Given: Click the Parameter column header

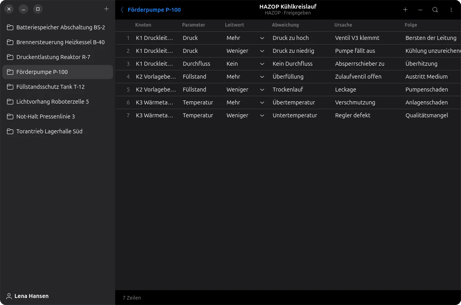Looking at the screenshot, I should pyautogui.click(x=193, y=25).
